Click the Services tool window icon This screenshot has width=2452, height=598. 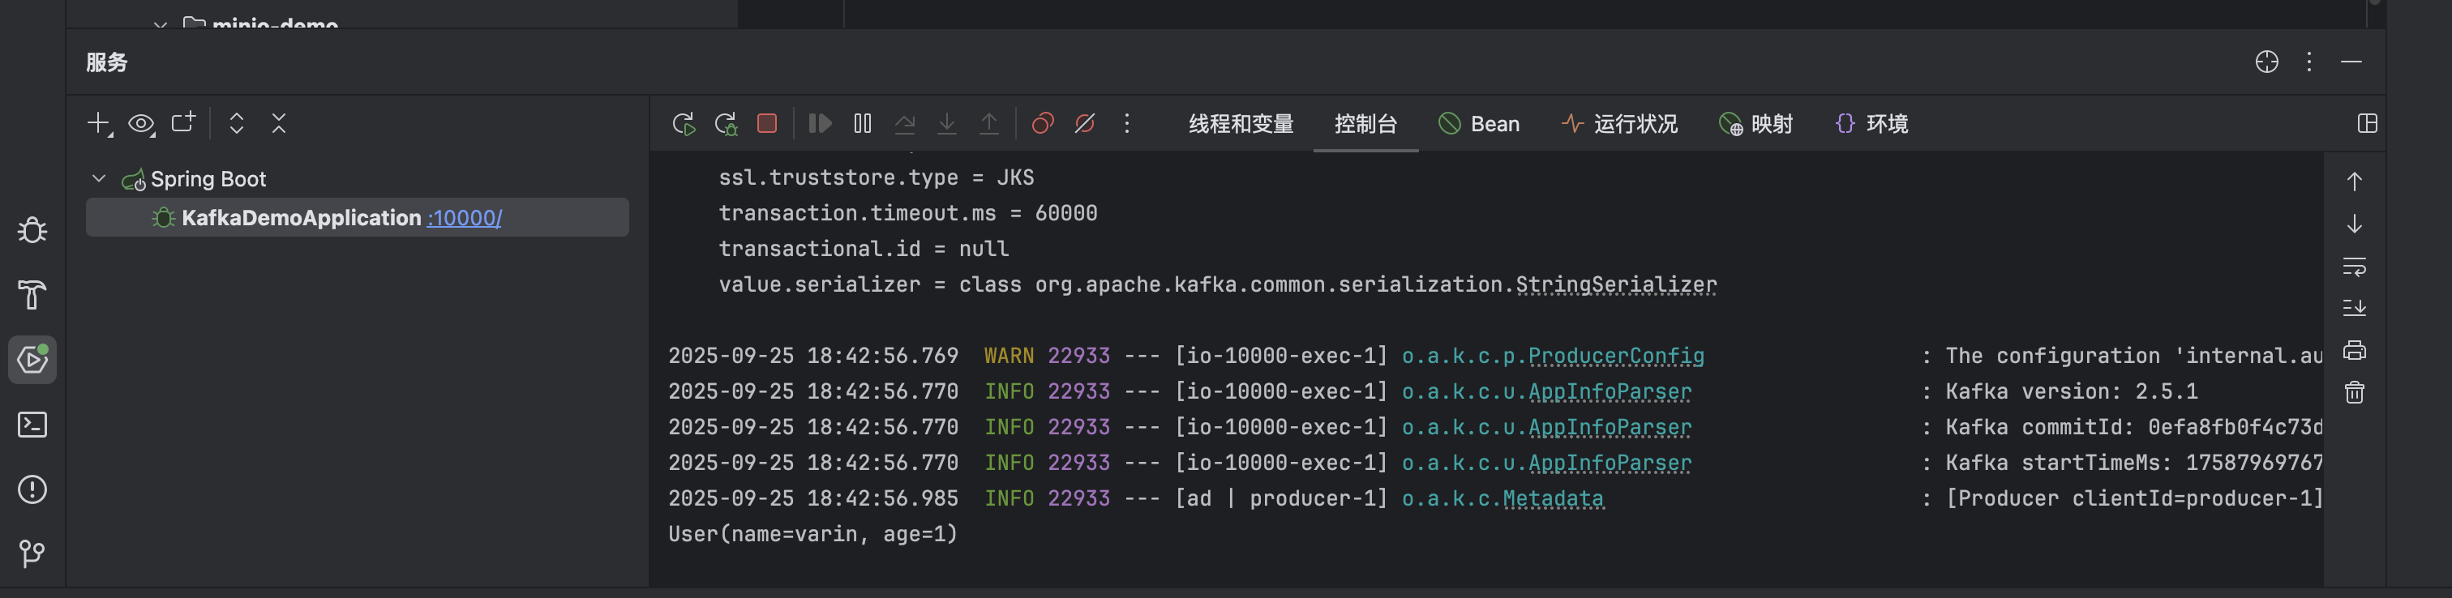[x=32, y=360]
